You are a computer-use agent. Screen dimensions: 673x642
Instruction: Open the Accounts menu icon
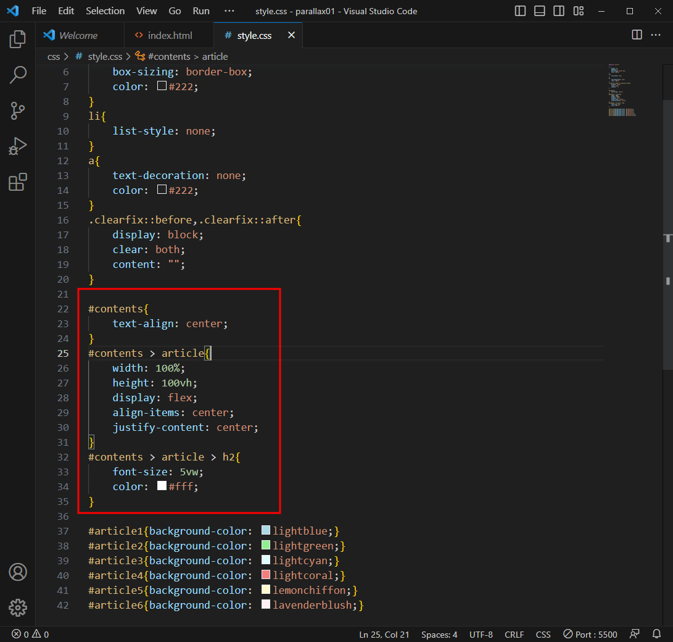pos(18,572)
